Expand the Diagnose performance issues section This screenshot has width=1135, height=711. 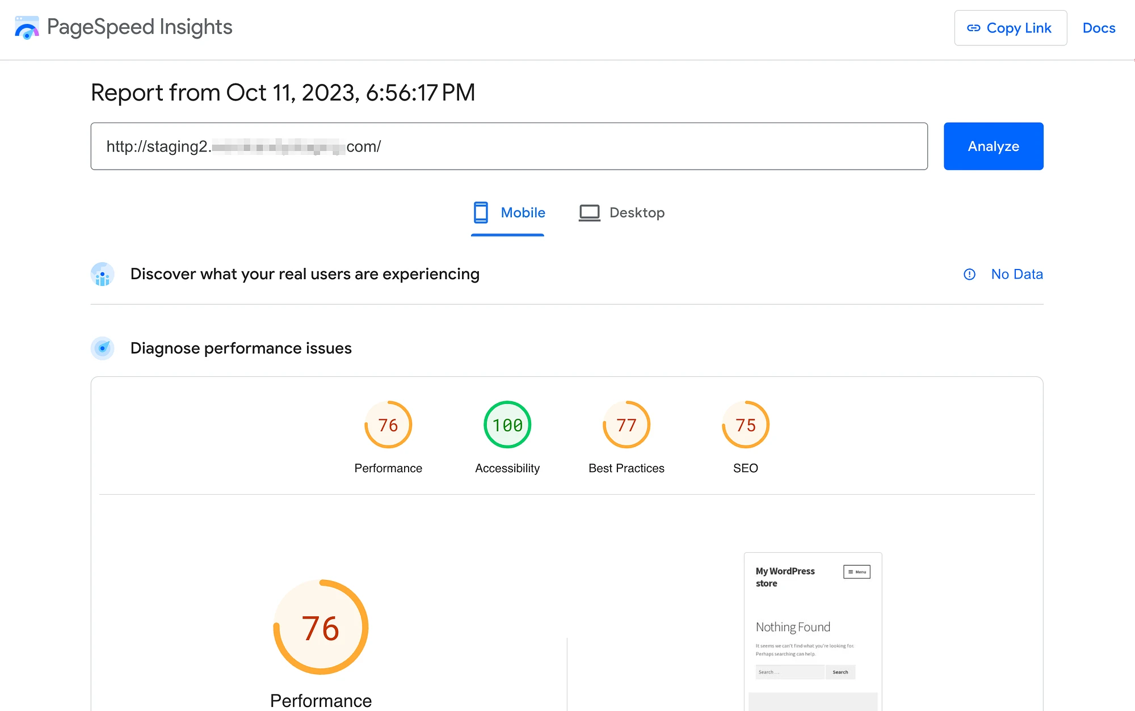[x=241, y=347]
